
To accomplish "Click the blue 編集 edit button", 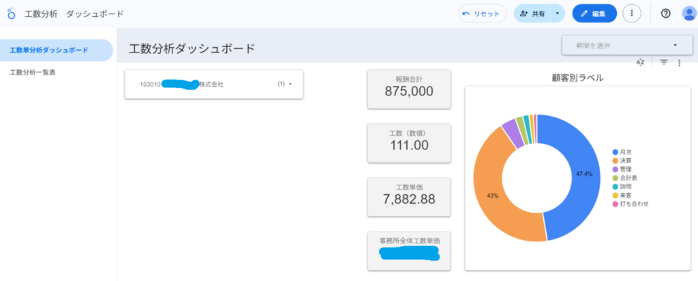I will (x=594, y=14).
